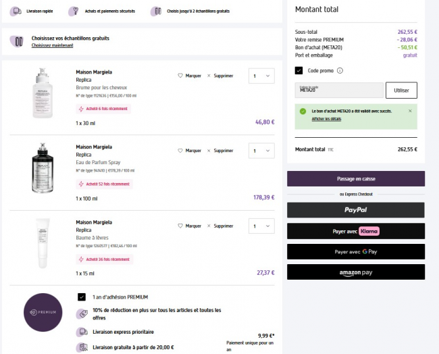Image resolution: width=439 pixels, height=354 pixels.
Task: Open quantity dropdown for Brume pour les cheveux
Action: (261, 76)
